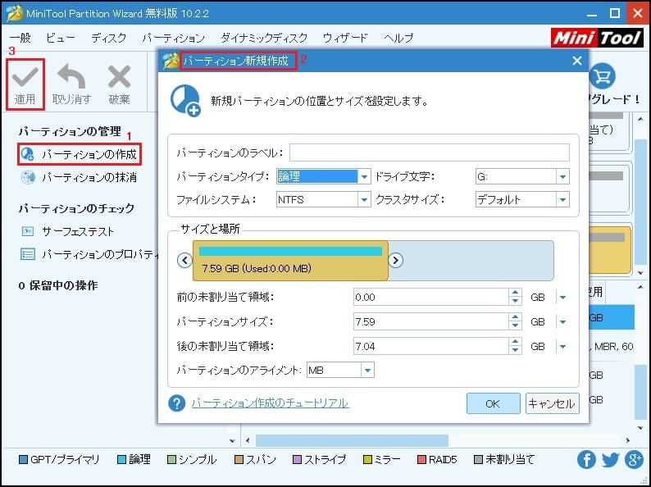Screen dimensions: 651x487
Task: Click the 取り消す (Undo) arrow icon
Action: (72, 78)
